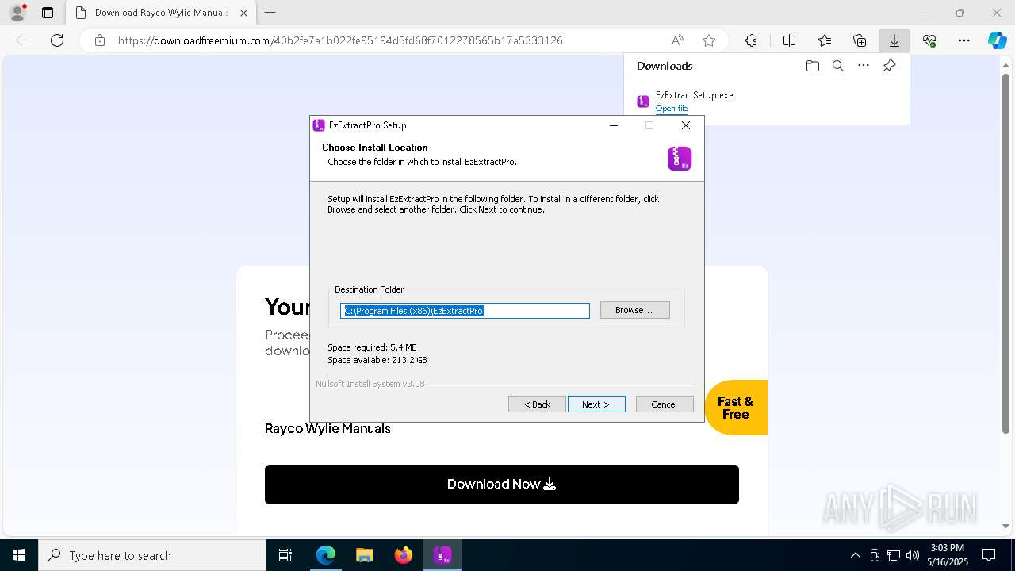Open the Extensions puzzle icon

pos(751,40)
